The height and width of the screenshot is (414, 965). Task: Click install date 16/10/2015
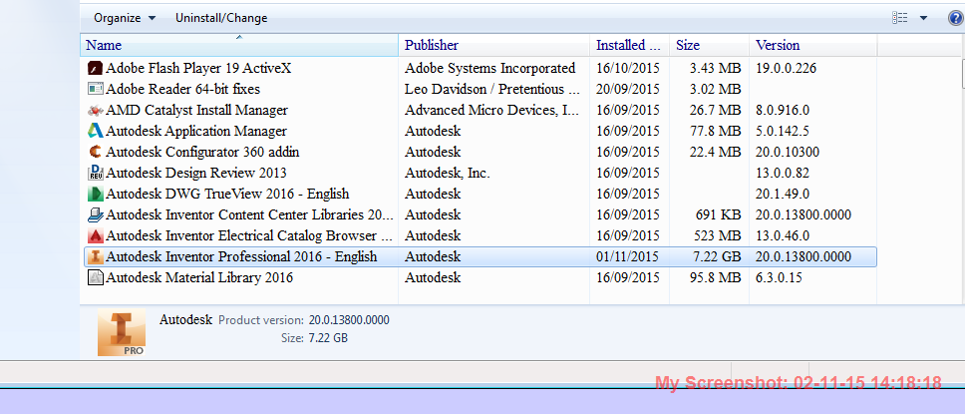[627, 69]
